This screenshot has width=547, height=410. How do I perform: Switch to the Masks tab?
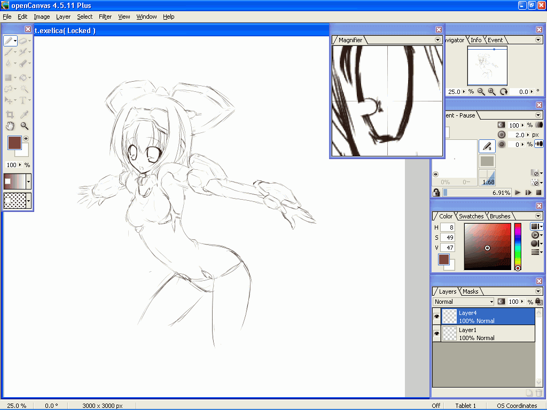tap(470, 291)
